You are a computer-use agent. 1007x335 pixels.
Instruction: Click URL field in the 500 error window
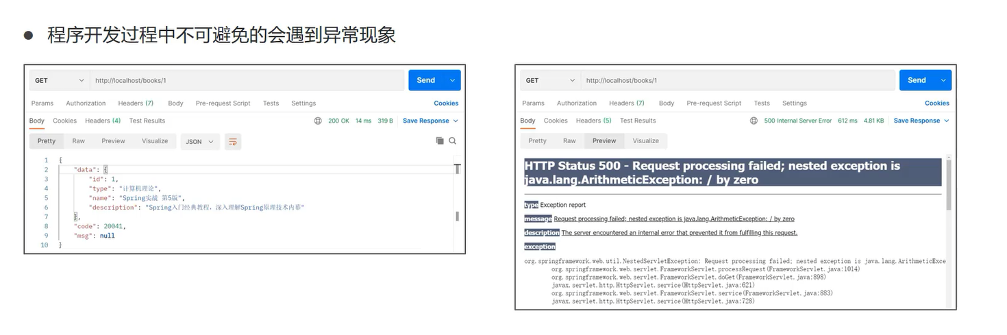tap(738, 80)
